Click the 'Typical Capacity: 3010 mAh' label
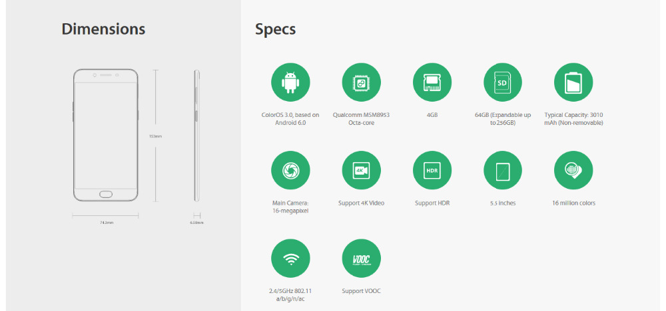This screenshot has width=666, height=311. (573, 119)
